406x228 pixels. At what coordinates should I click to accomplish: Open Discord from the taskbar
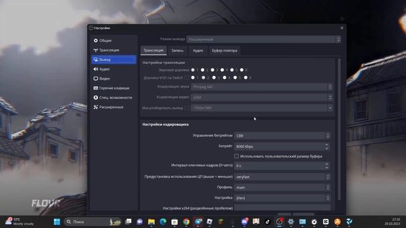[244, 222]
